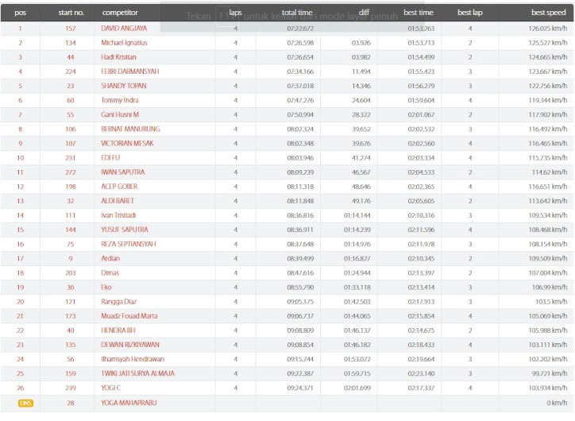This screenshot has height=421, width=575.
Task: Click the pos column header
Action: [20, 13]
